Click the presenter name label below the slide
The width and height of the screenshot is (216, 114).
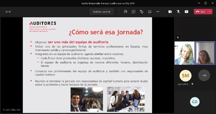tap(12, 110)
